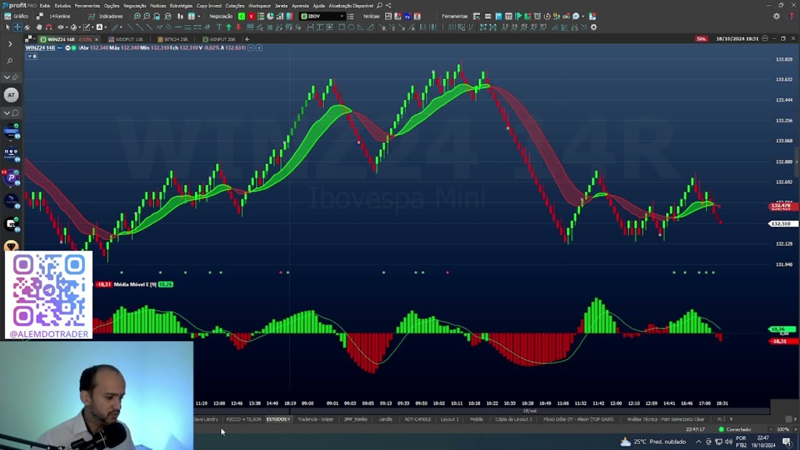Select the ellipse drawing tool
Screen dimensions: 800x450
click(x=351, y=27)
